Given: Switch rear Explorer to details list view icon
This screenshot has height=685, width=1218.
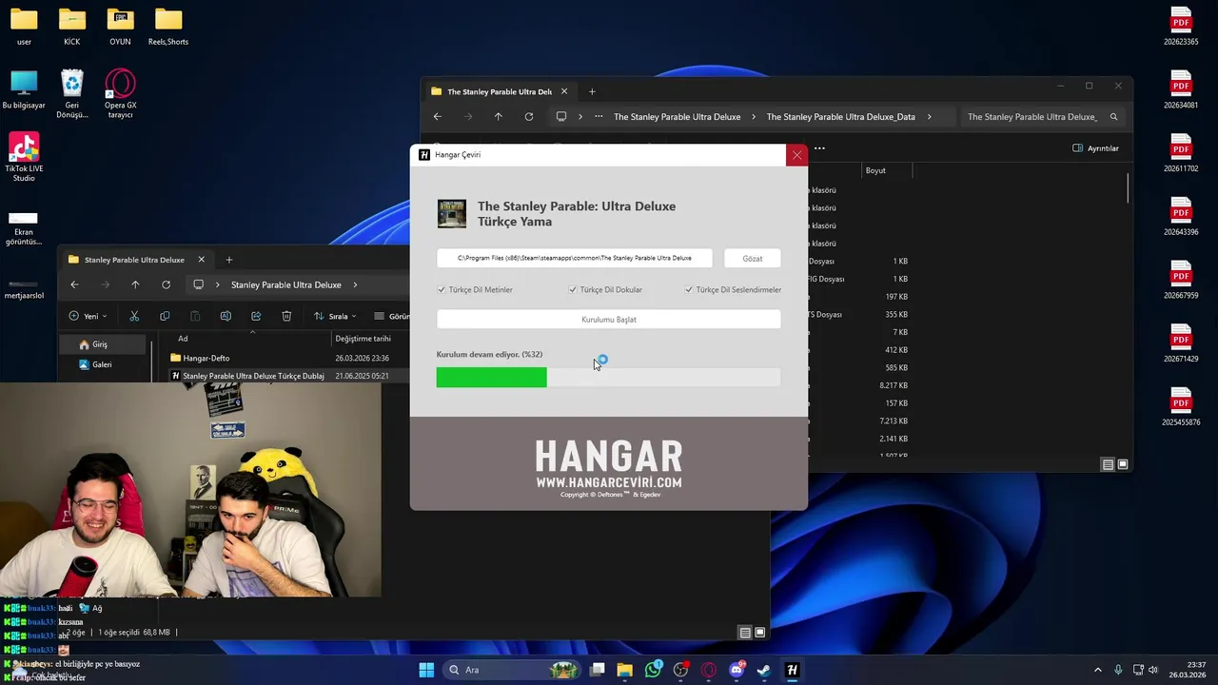Looking at the screenshot, I should tap(1108, 464).
